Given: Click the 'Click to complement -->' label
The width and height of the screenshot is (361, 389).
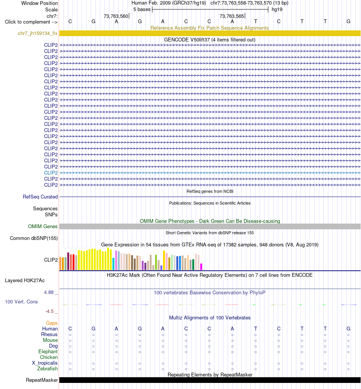Looking at the screenshot, I should click(x=31, y=22).
